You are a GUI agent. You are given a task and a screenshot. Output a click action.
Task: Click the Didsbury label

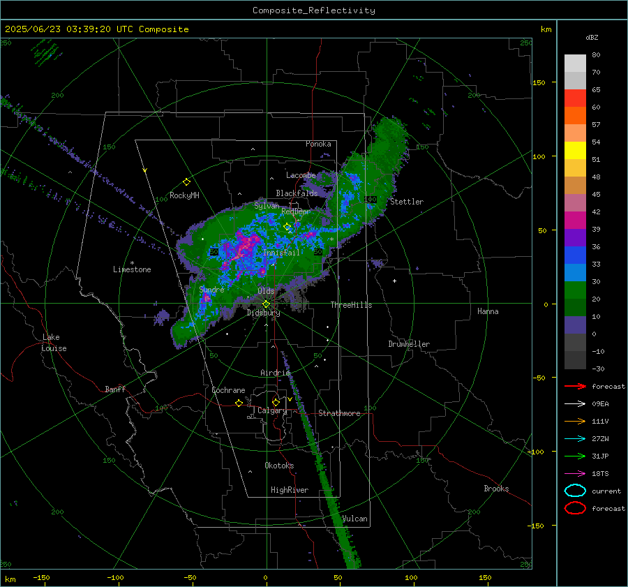pyautogui.click(x=264, y=313)
